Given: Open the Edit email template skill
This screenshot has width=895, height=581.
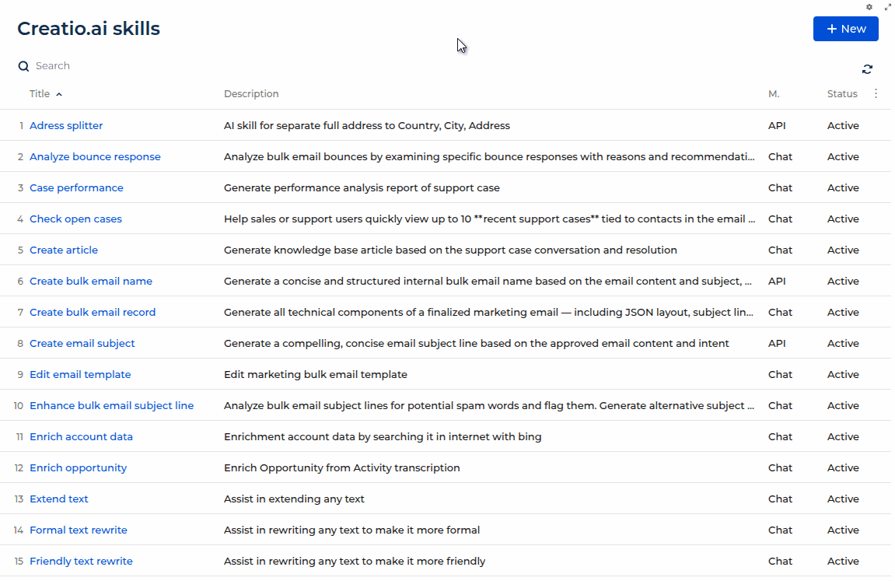Looking at the screenshot, I should (80, 374).
